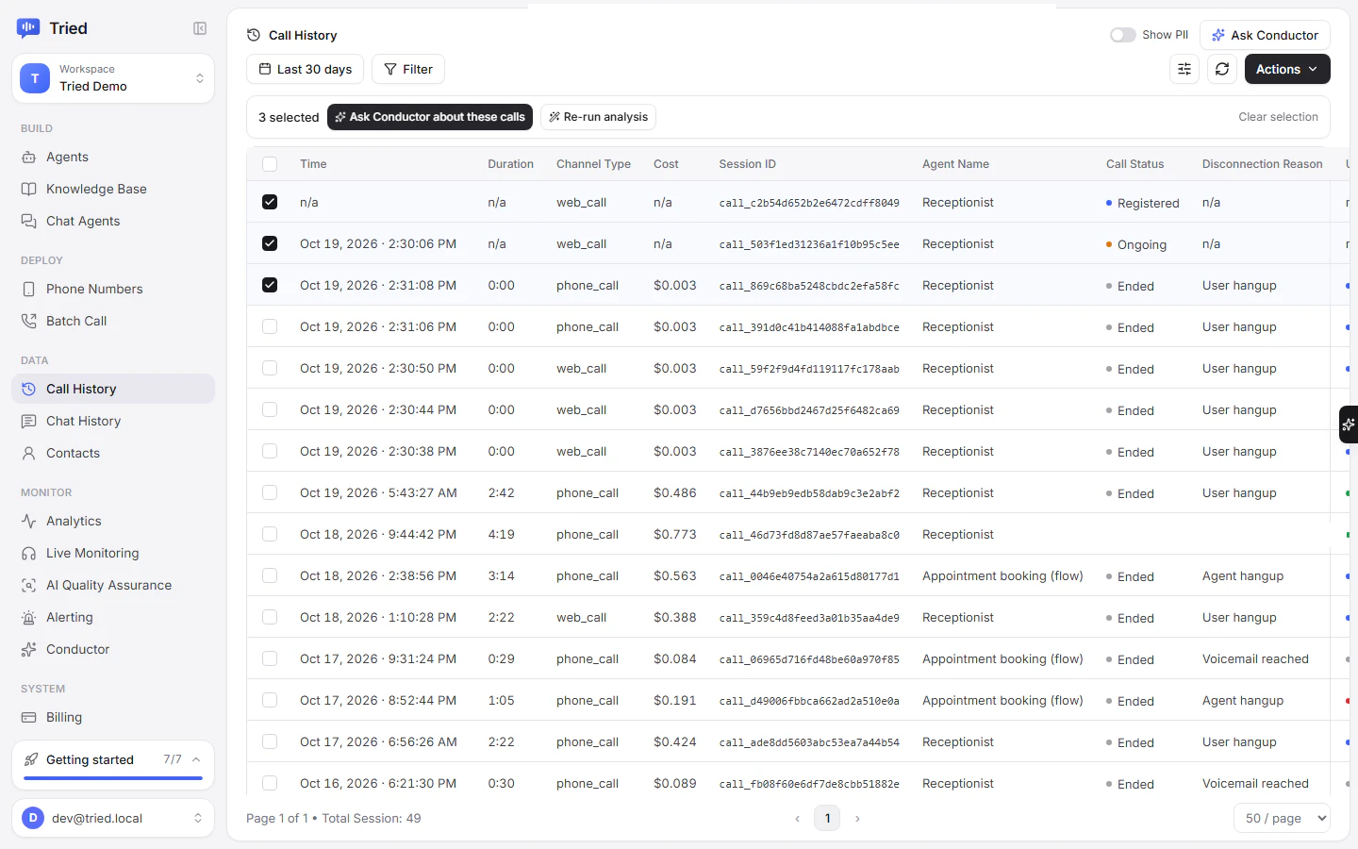This screenshot has width=1358, height=849.
Task: Open Chat History in the sidebar
Action: 113,421
